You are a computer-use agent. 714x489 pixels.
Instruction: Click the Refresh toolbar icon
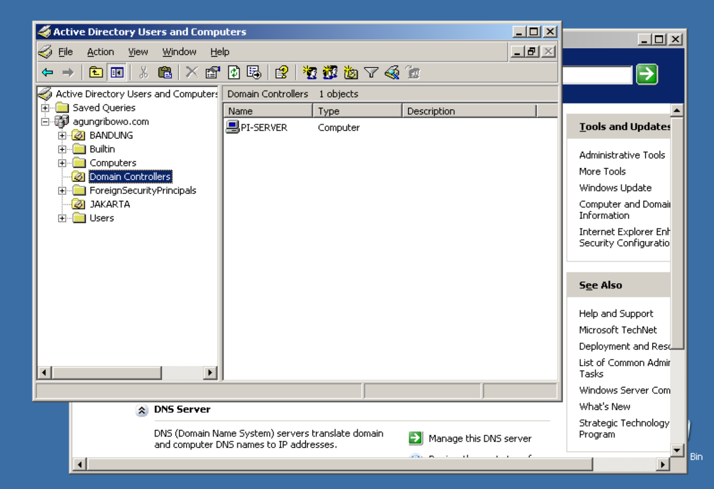click(x=234, y=72)
